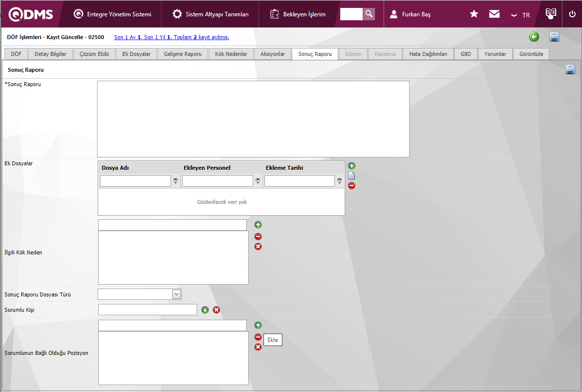Open Kök Nedenler tab
The image size is (582, 392).
(x=231, y=54)
